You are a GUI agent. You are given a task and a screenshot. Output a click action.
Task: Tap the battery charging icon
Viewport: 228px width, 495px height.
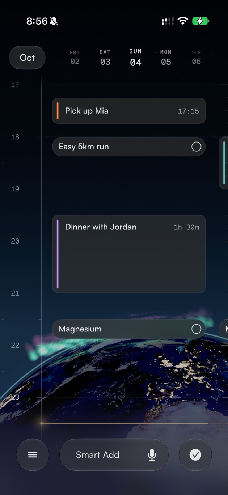pos(200,21)
